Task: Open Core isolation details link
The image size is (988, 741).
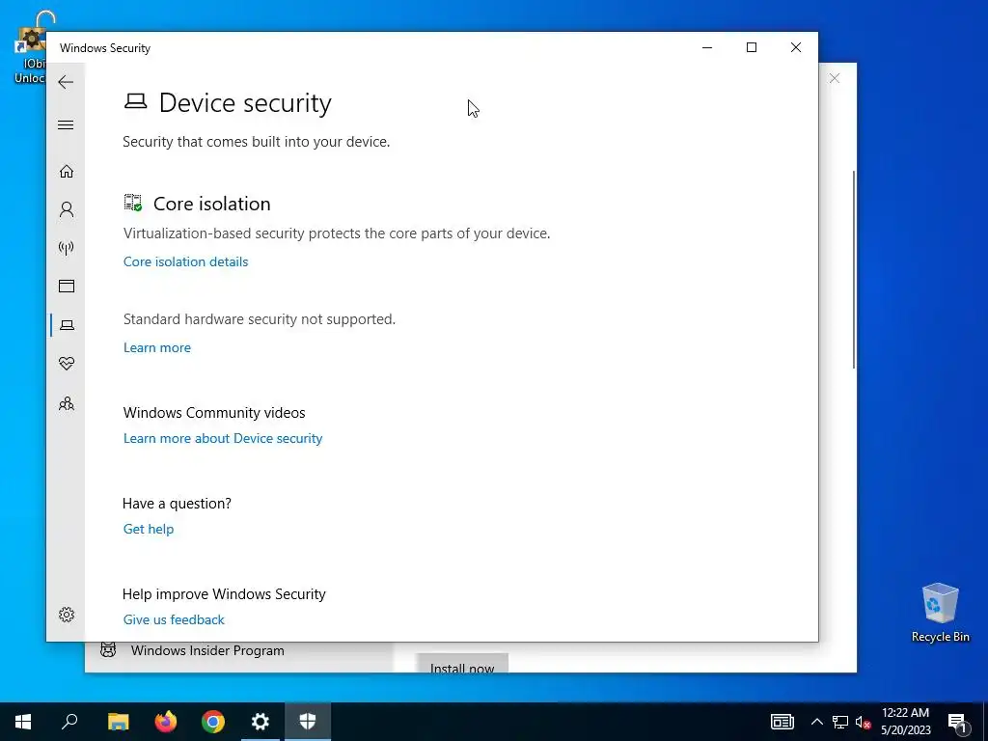Action: pos(186,261)
